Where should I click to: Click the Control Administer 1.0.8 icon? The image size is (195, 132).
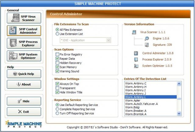tap(136, 53)
